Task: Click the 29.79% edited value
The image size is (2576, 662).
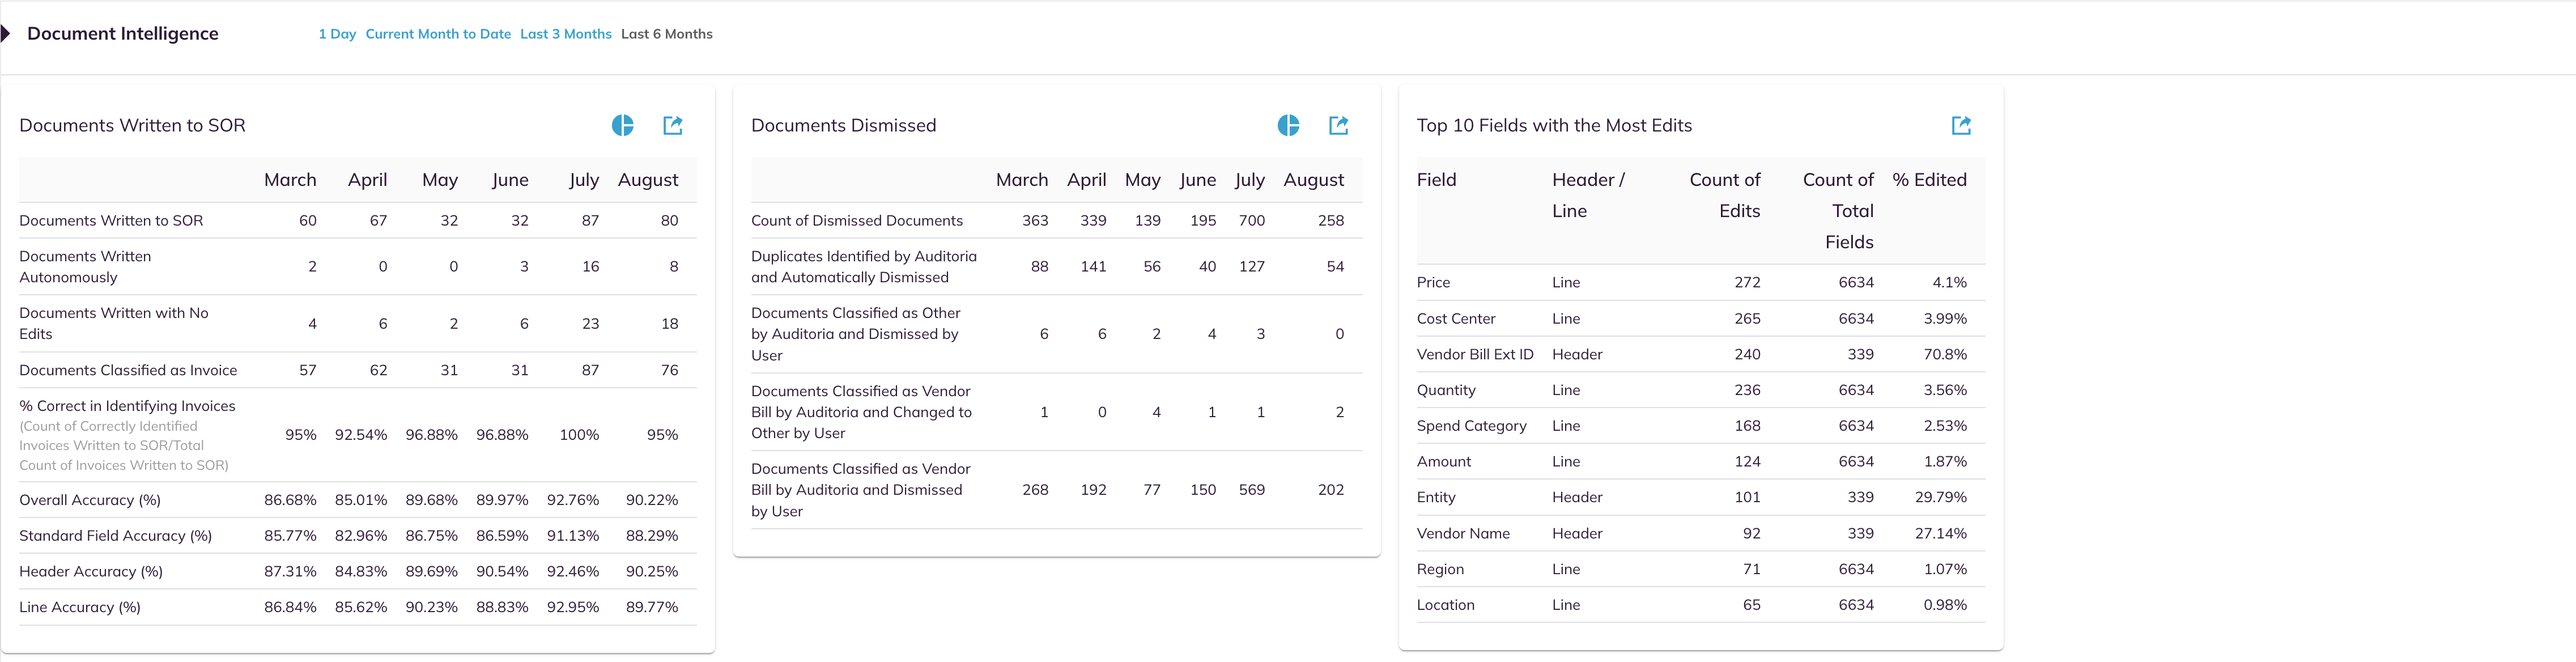Action: (1941, 497)
